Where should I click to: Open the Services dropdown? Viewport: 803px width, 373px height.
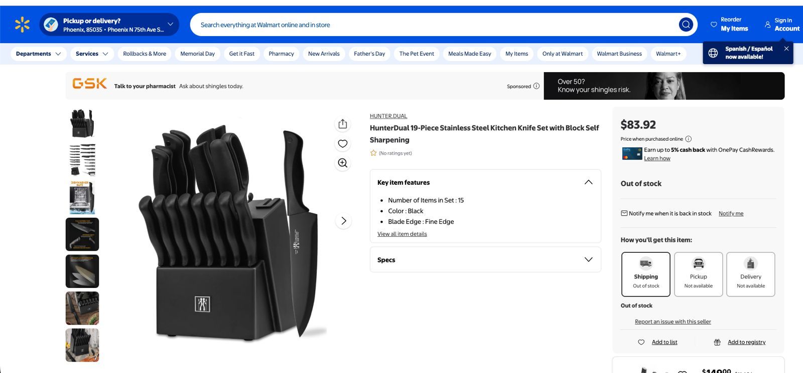92,54
